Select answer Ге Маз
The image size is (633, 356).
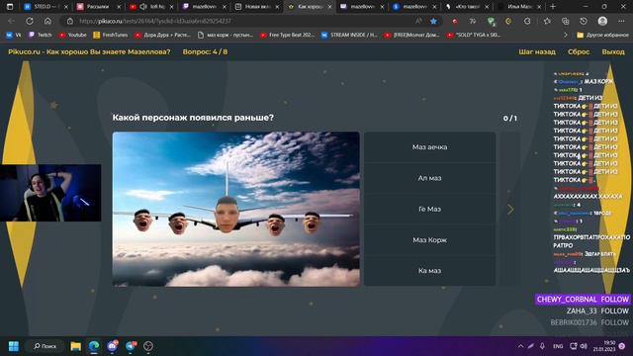(x=429, y=209)
